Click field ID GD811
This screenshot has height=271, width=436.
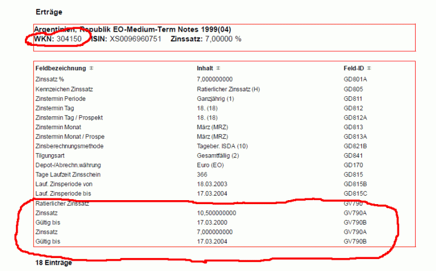[x=353, y=99]
